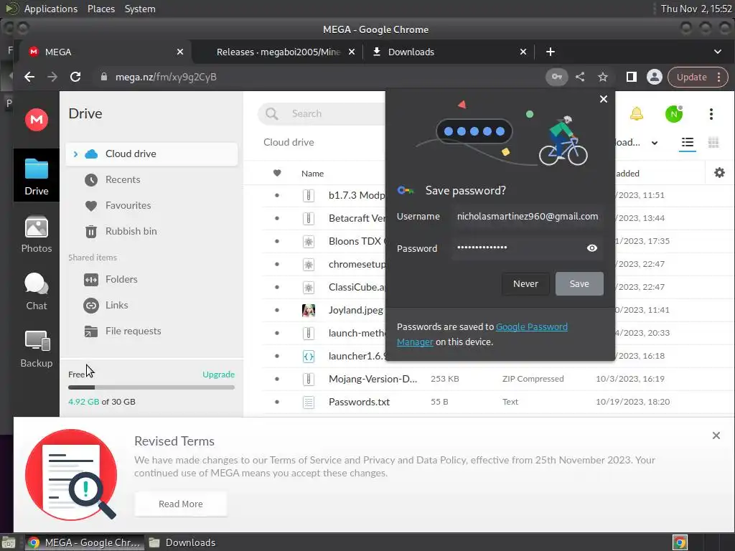Image resolution: width=735 pixels, height=551 pixels.
Task: Switch to the Downloads tab
Action: [x=411, y=52]
